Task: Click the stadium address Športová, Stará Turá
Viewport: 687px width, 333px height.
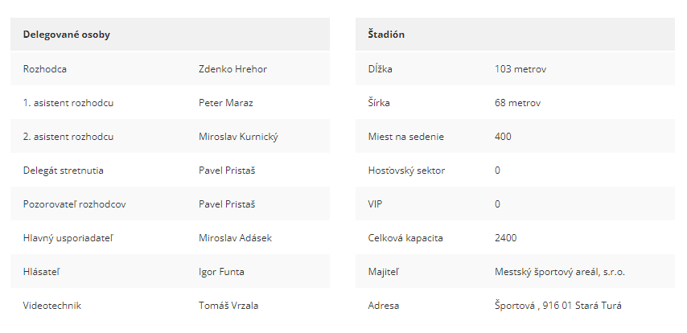Action: coord(558,306)
